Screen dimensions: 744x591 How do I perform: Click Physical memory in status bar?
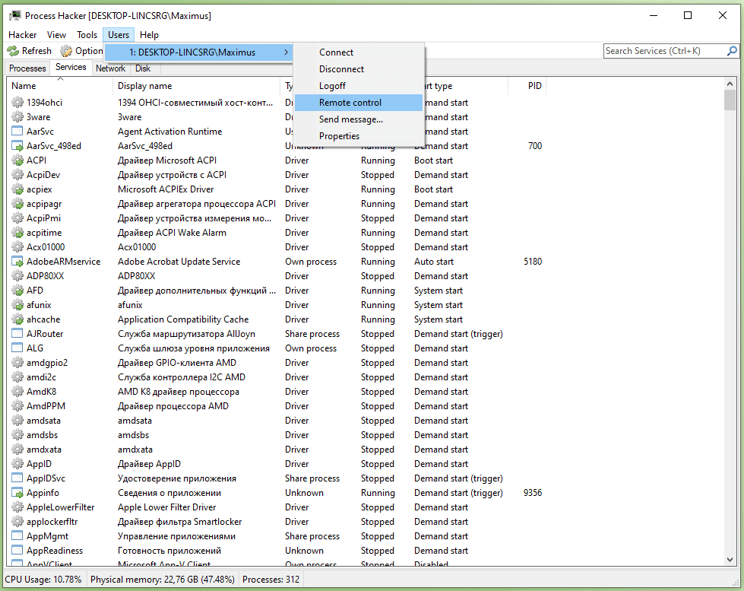(x=163, y=580)
